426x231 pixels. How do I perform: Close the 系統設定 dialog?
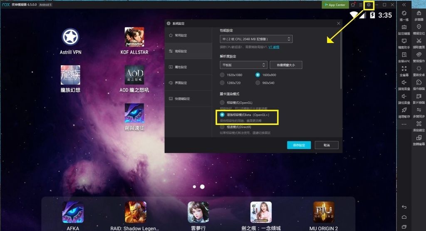pyautogui.click(x=339, y=23)
